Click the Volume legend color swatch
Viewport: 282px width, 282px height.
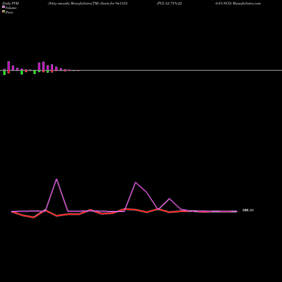coord(3,7)
